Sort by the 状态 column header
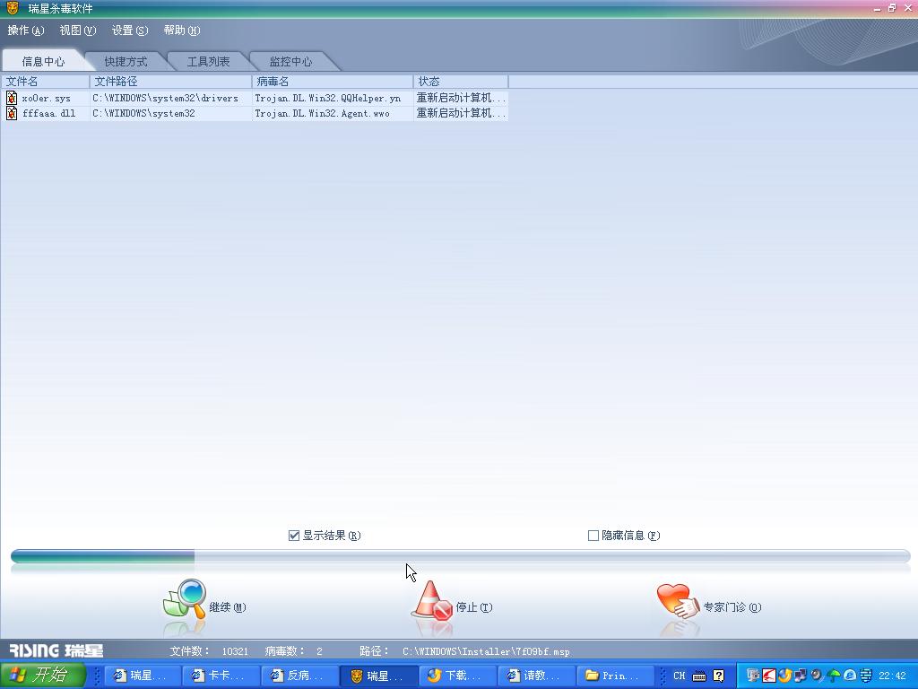 click(461, 82)
